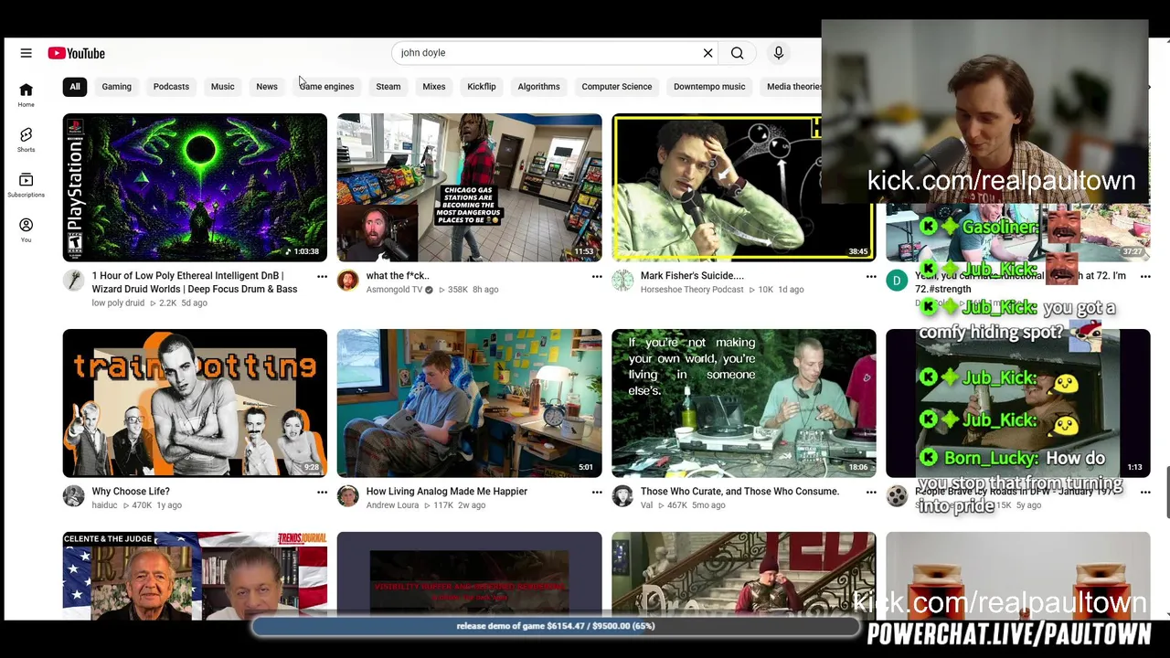The width and height of the screenshot is (1170, 658).
Task: Select the News filter chip
Action: click(267, 87)
